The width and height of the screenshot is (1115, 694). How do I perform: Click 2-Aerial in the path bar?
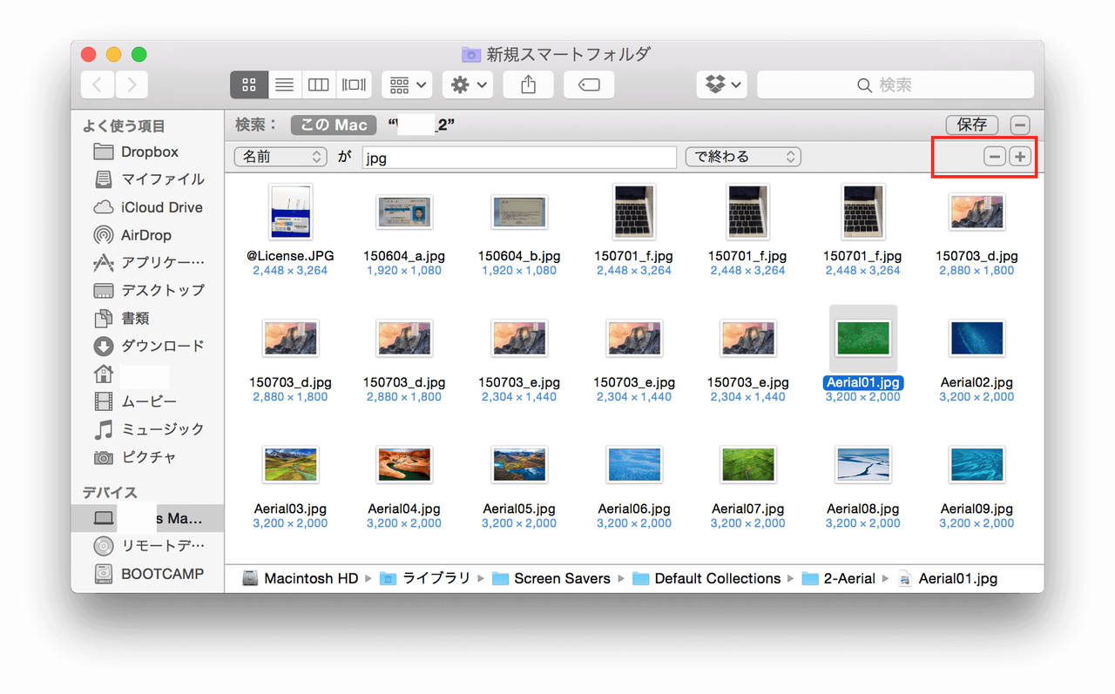pyautogui.click(x=839, y=578)
